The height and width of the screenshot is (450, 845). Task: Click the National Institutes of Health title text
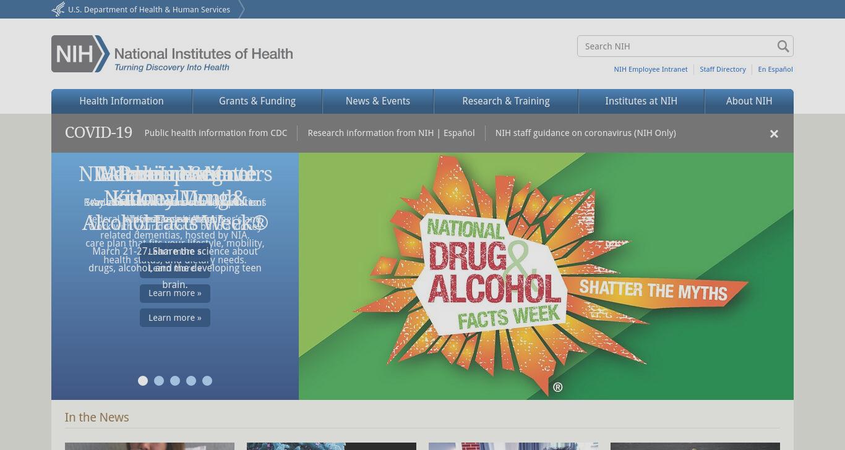click(204, 53)
